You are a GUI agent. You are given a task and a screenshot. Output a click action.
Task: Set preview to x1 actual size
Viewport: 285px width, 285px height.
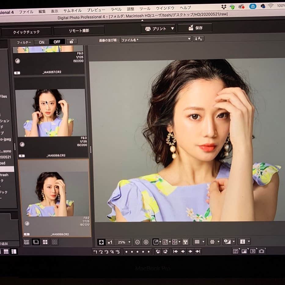coord(110,242)
